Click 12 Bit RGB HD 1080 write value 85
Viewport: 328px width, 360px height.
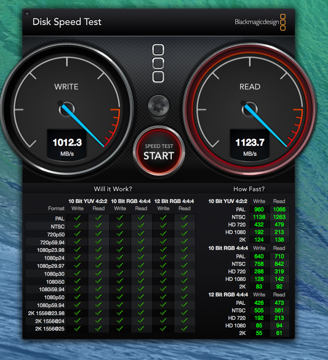click(x=259, y=325)
